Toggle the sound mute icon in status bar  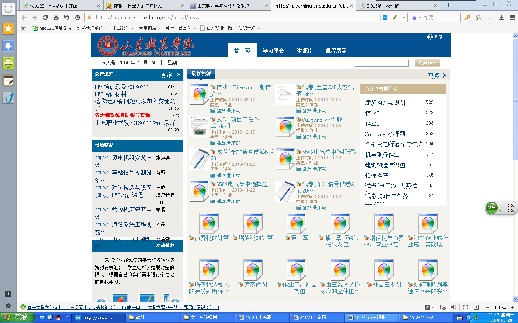point(454,307)
